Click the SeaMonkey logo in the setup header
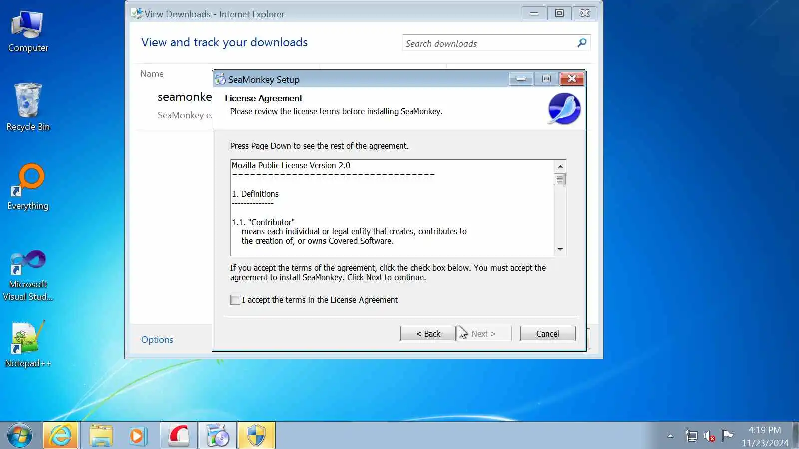Screen dimensions: 799x449 (x=564, y=109)
